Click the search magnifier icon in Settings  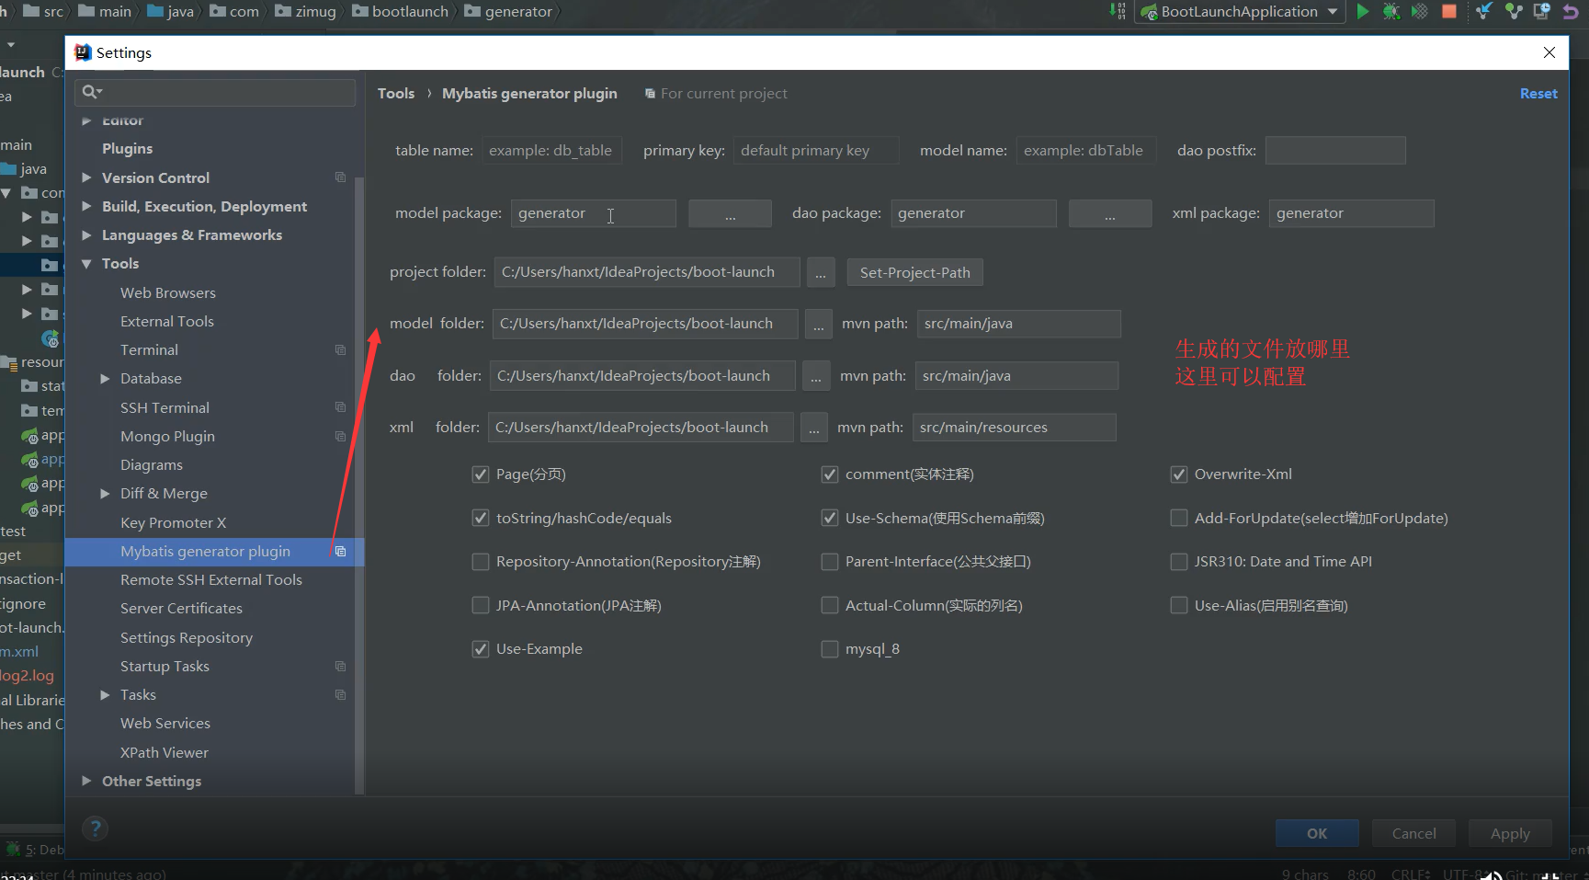click(x=92, y=92)
